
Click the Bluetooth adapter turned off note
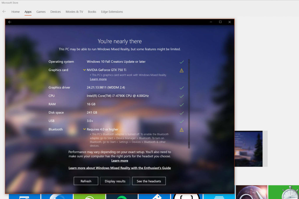129,140
